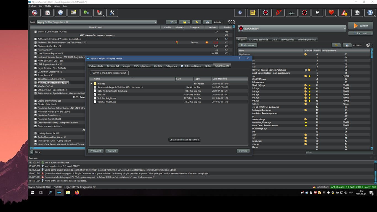Open the Outils menu
This screenshot has height=212, width=377.
click(x=48, y=6)
